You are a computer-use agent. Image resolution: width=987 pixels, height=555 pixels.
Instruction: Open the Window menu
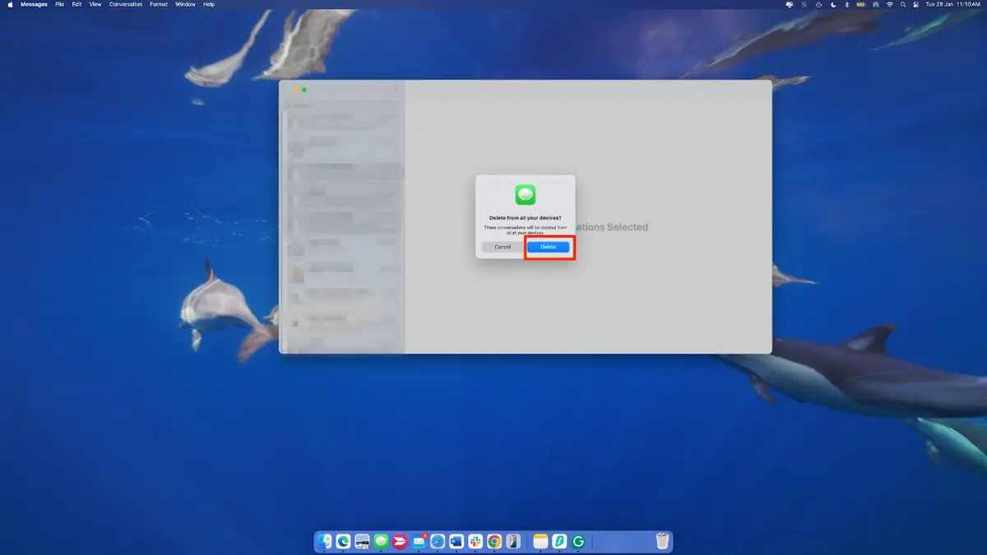tap(186, 4)
